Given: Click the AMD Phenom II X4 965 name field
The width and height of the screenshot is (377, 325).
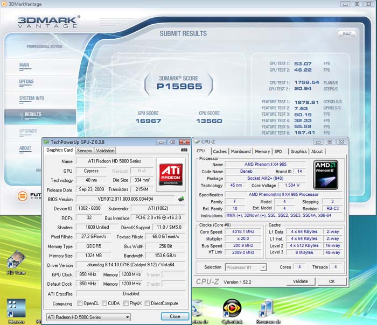Looking at the screenshot, I should tap(265, 165).
